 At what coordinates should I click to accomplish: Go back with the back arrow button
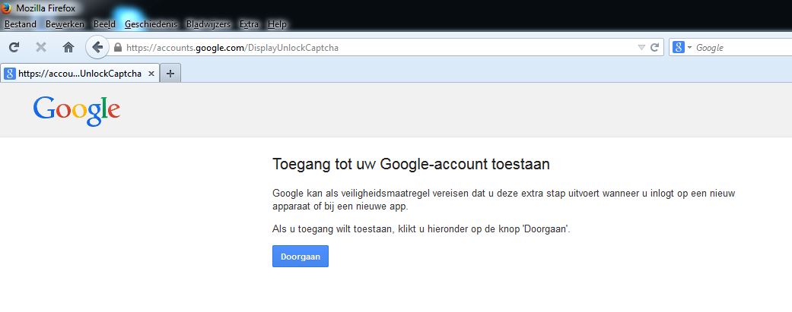point(97,47)
